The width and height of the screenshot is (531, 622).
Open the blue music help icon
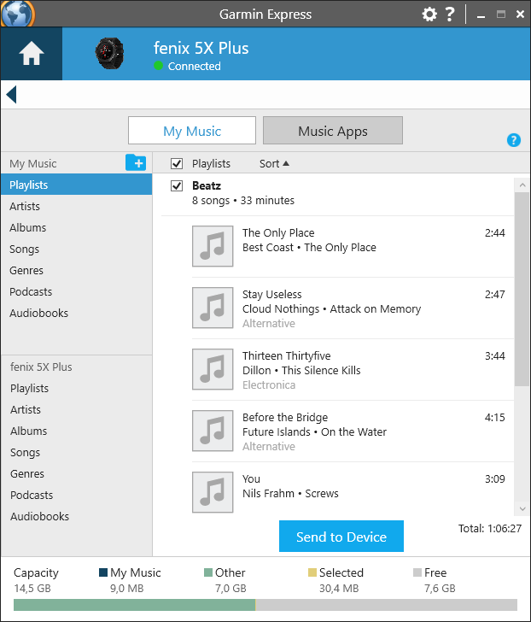point(514,140)
